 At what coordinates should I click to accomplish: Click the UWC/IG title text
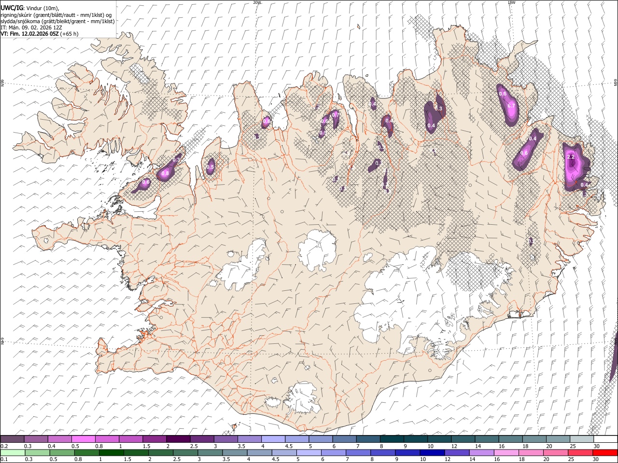coord(12,8)
